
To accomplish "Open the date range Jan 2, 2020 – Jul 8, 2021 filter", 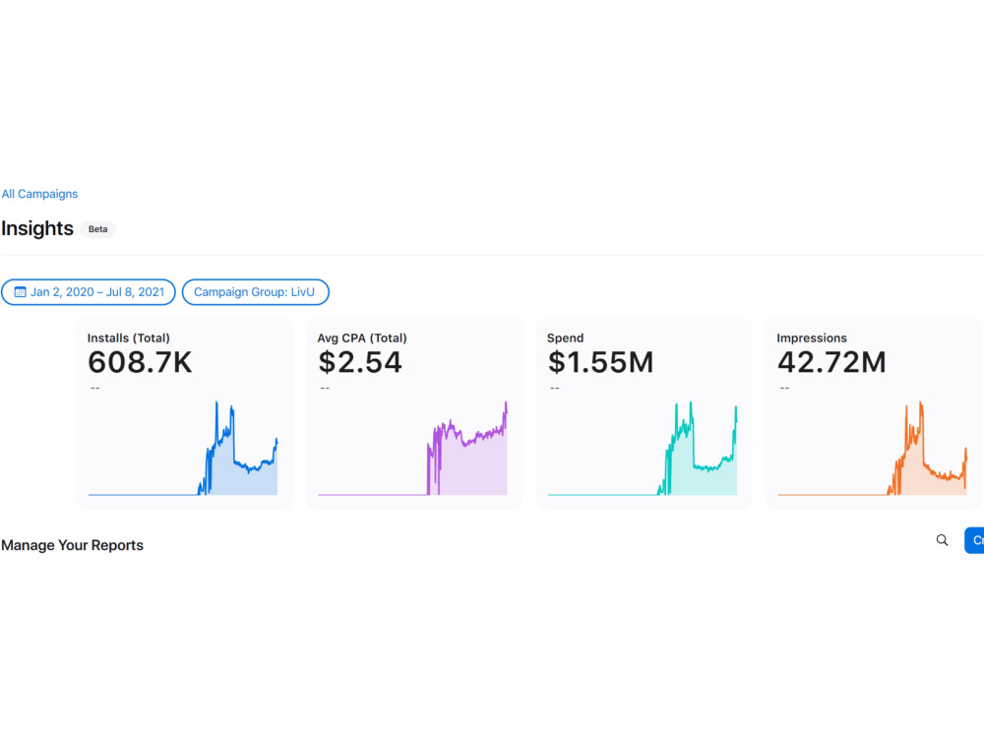I will point(89,292).
